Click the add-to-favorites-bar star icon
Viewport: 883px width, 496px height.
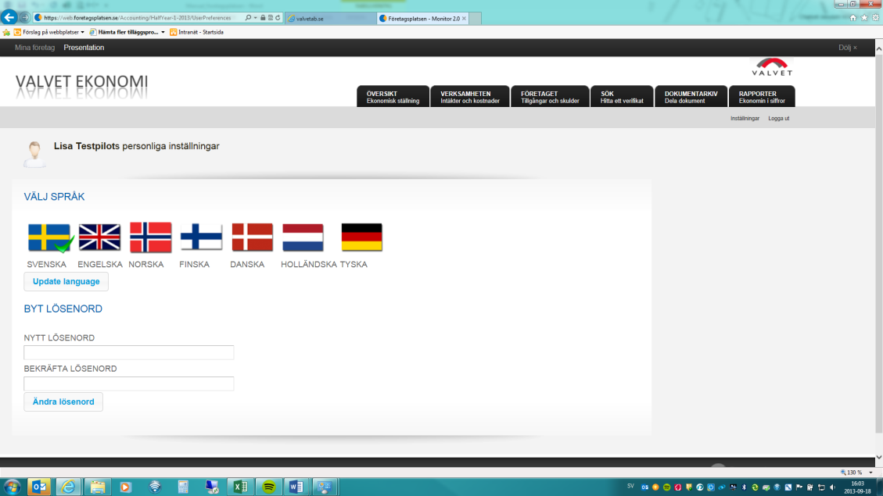(6, 33)
